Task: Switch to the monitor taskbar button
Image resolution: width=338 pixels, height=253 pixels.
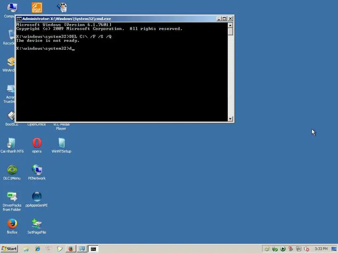Action: click(x=82, y=249)
